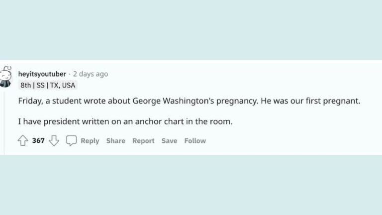Click the line mentioning the anchor chart

click(x=124, y=121)
